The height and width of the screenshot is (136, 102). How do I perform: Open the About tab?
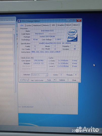coord(76,25)
